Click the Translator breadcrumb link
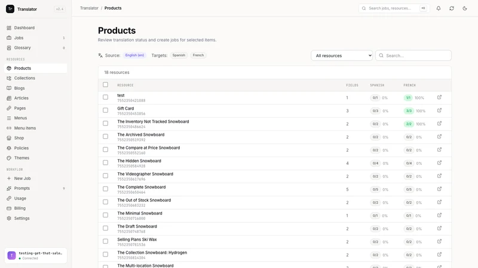Viewport: 478px width, 268px height. pos(89,8)
